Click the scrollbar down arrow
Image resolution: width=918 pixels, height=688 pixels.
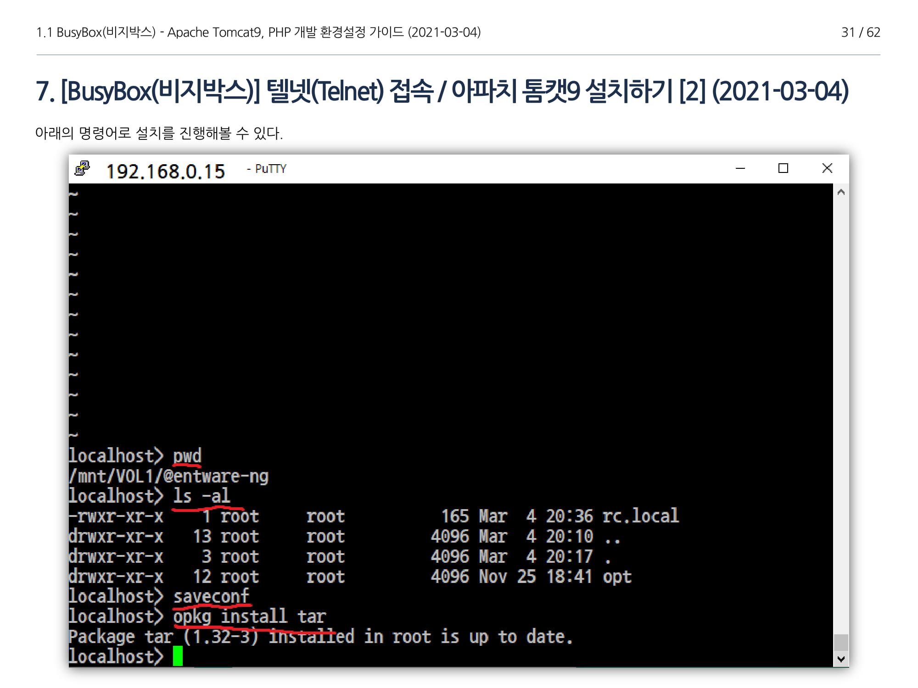[841, 659]
